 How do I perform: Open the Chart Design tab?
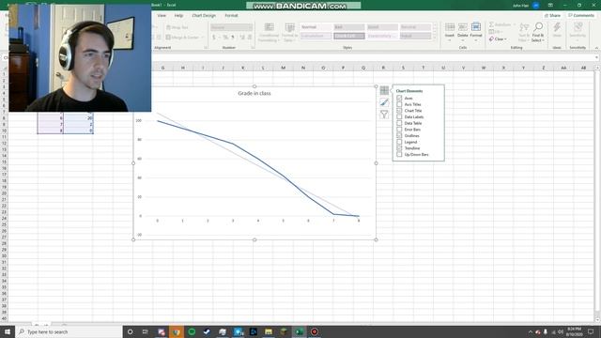pos(204,15)
